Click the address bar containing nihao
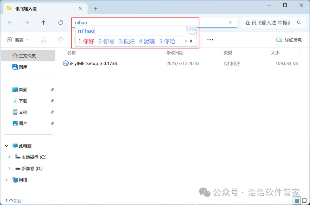 (154, 23)
